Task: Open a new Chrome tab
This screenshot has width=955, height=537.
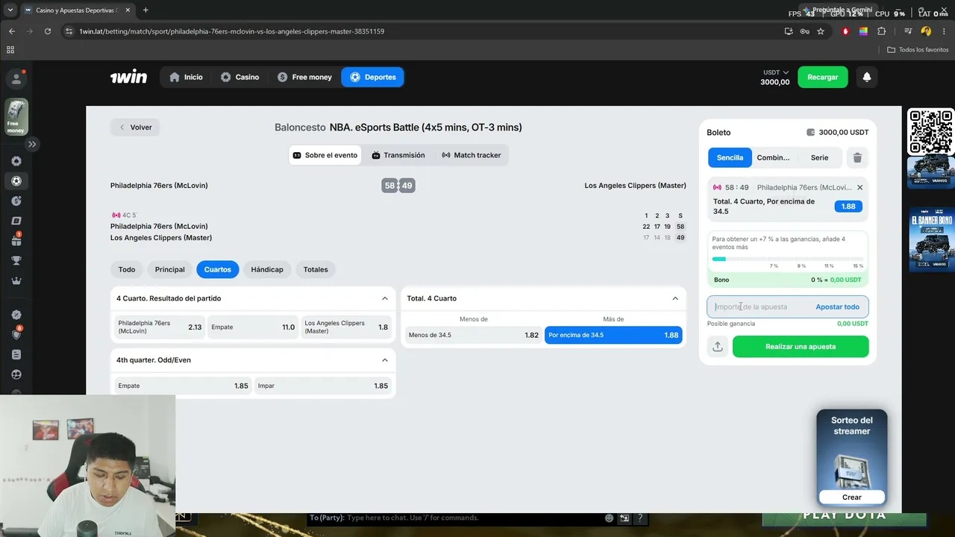Action: 145,10
